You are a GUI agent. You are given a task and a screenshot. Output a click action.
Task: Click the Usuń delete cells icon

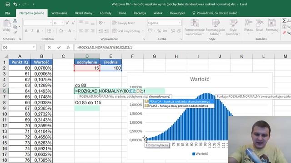click(x=260, y=23)
